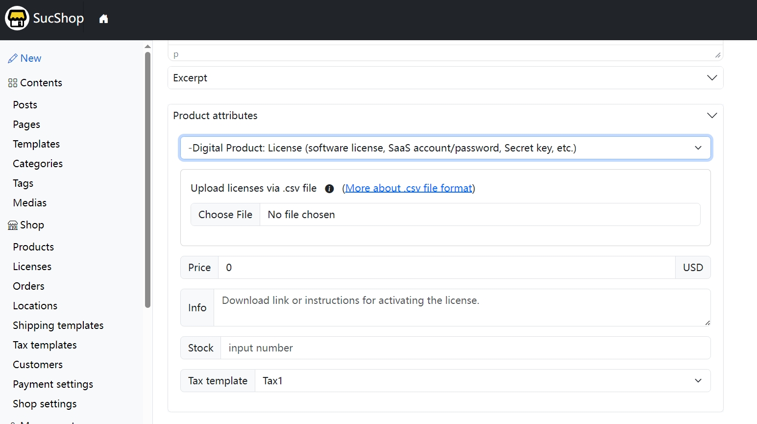Navigate to Orders page
This screenshot has width=757, height=424.
(29, 286)
